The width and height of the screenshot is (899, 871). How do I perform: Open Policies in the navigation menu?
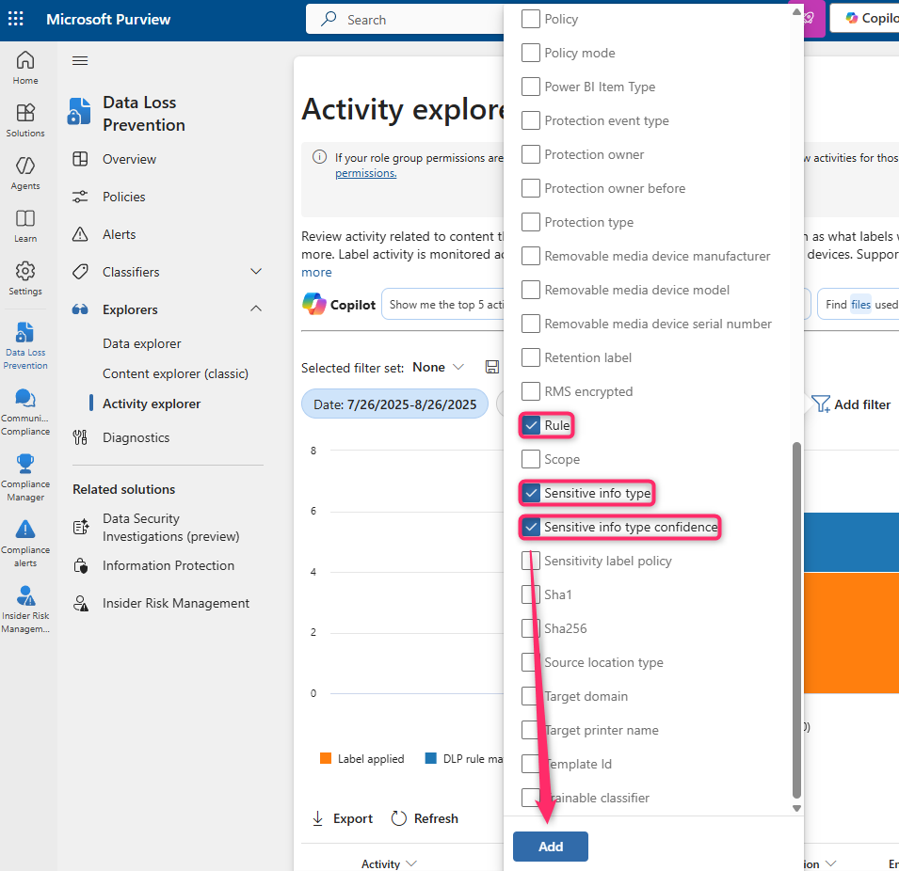tap(124, 197)
